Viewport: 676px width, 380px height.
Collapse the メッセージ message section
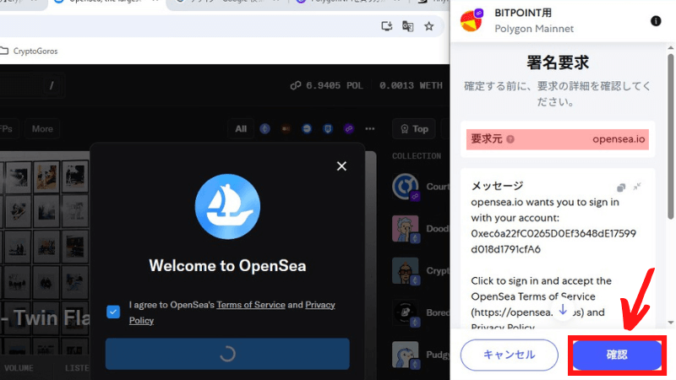coord(637,187)
